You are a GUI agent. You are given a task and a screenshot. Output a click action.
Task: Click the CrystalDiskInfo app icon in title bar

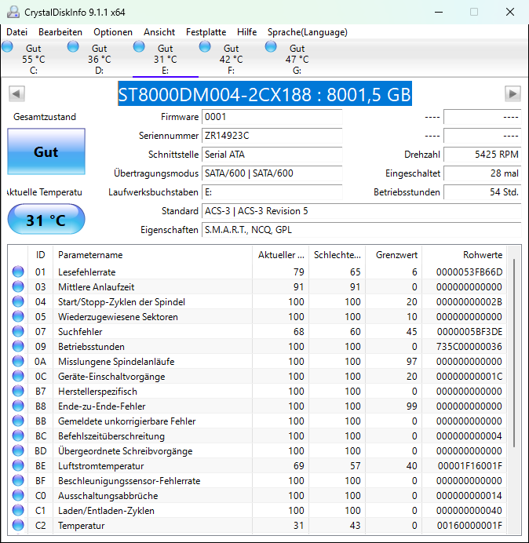tap(13, 12)
